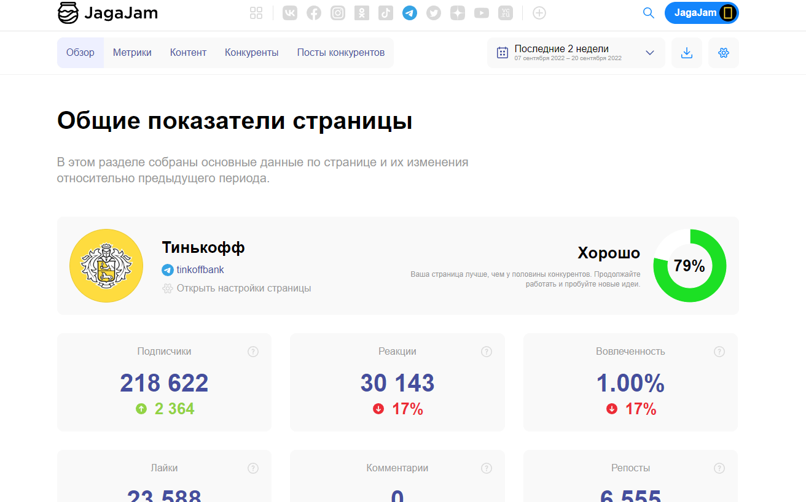Show help for Подписчики metric
806x502 pixels.
pyautogui.click(x=253, y=352)
